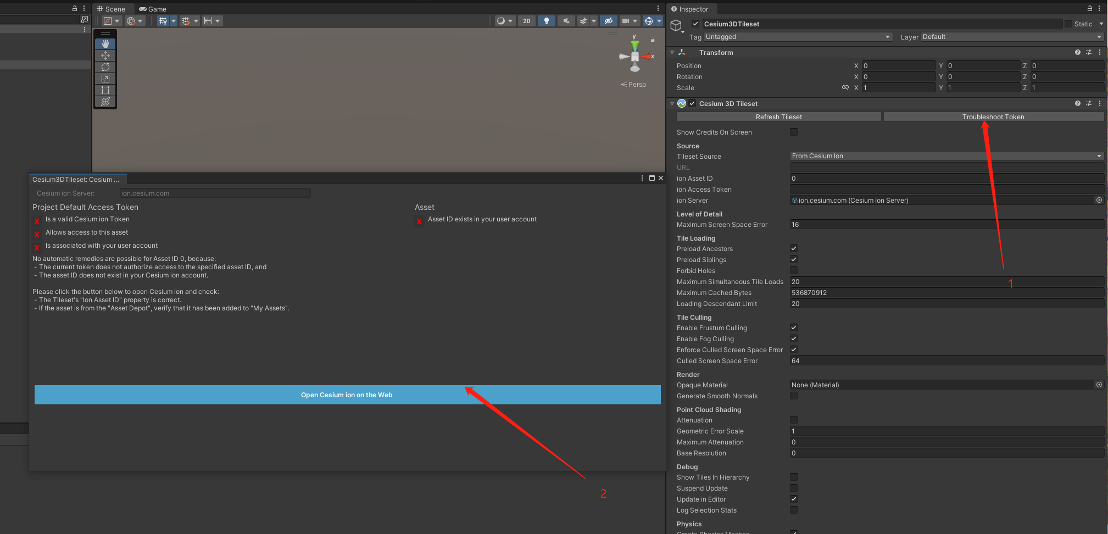Open grid visibility options dropdown arrow

point(174,21)
